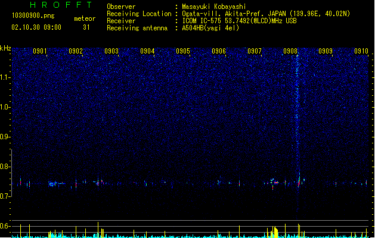Screen dimensions: 375x238
Task: Click the HROFFT title text
Action: (61, 5)
